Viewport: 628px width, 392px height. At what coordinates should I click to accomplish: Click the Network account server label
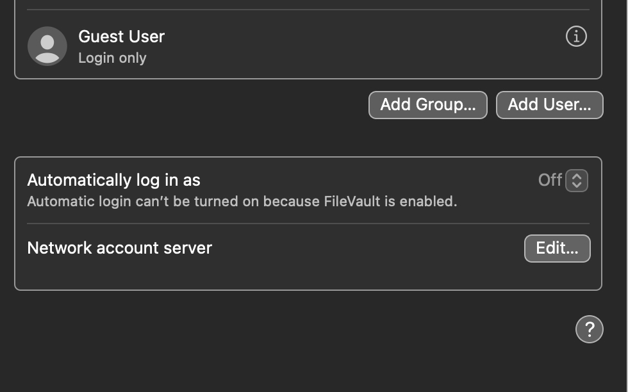(119, 248)
